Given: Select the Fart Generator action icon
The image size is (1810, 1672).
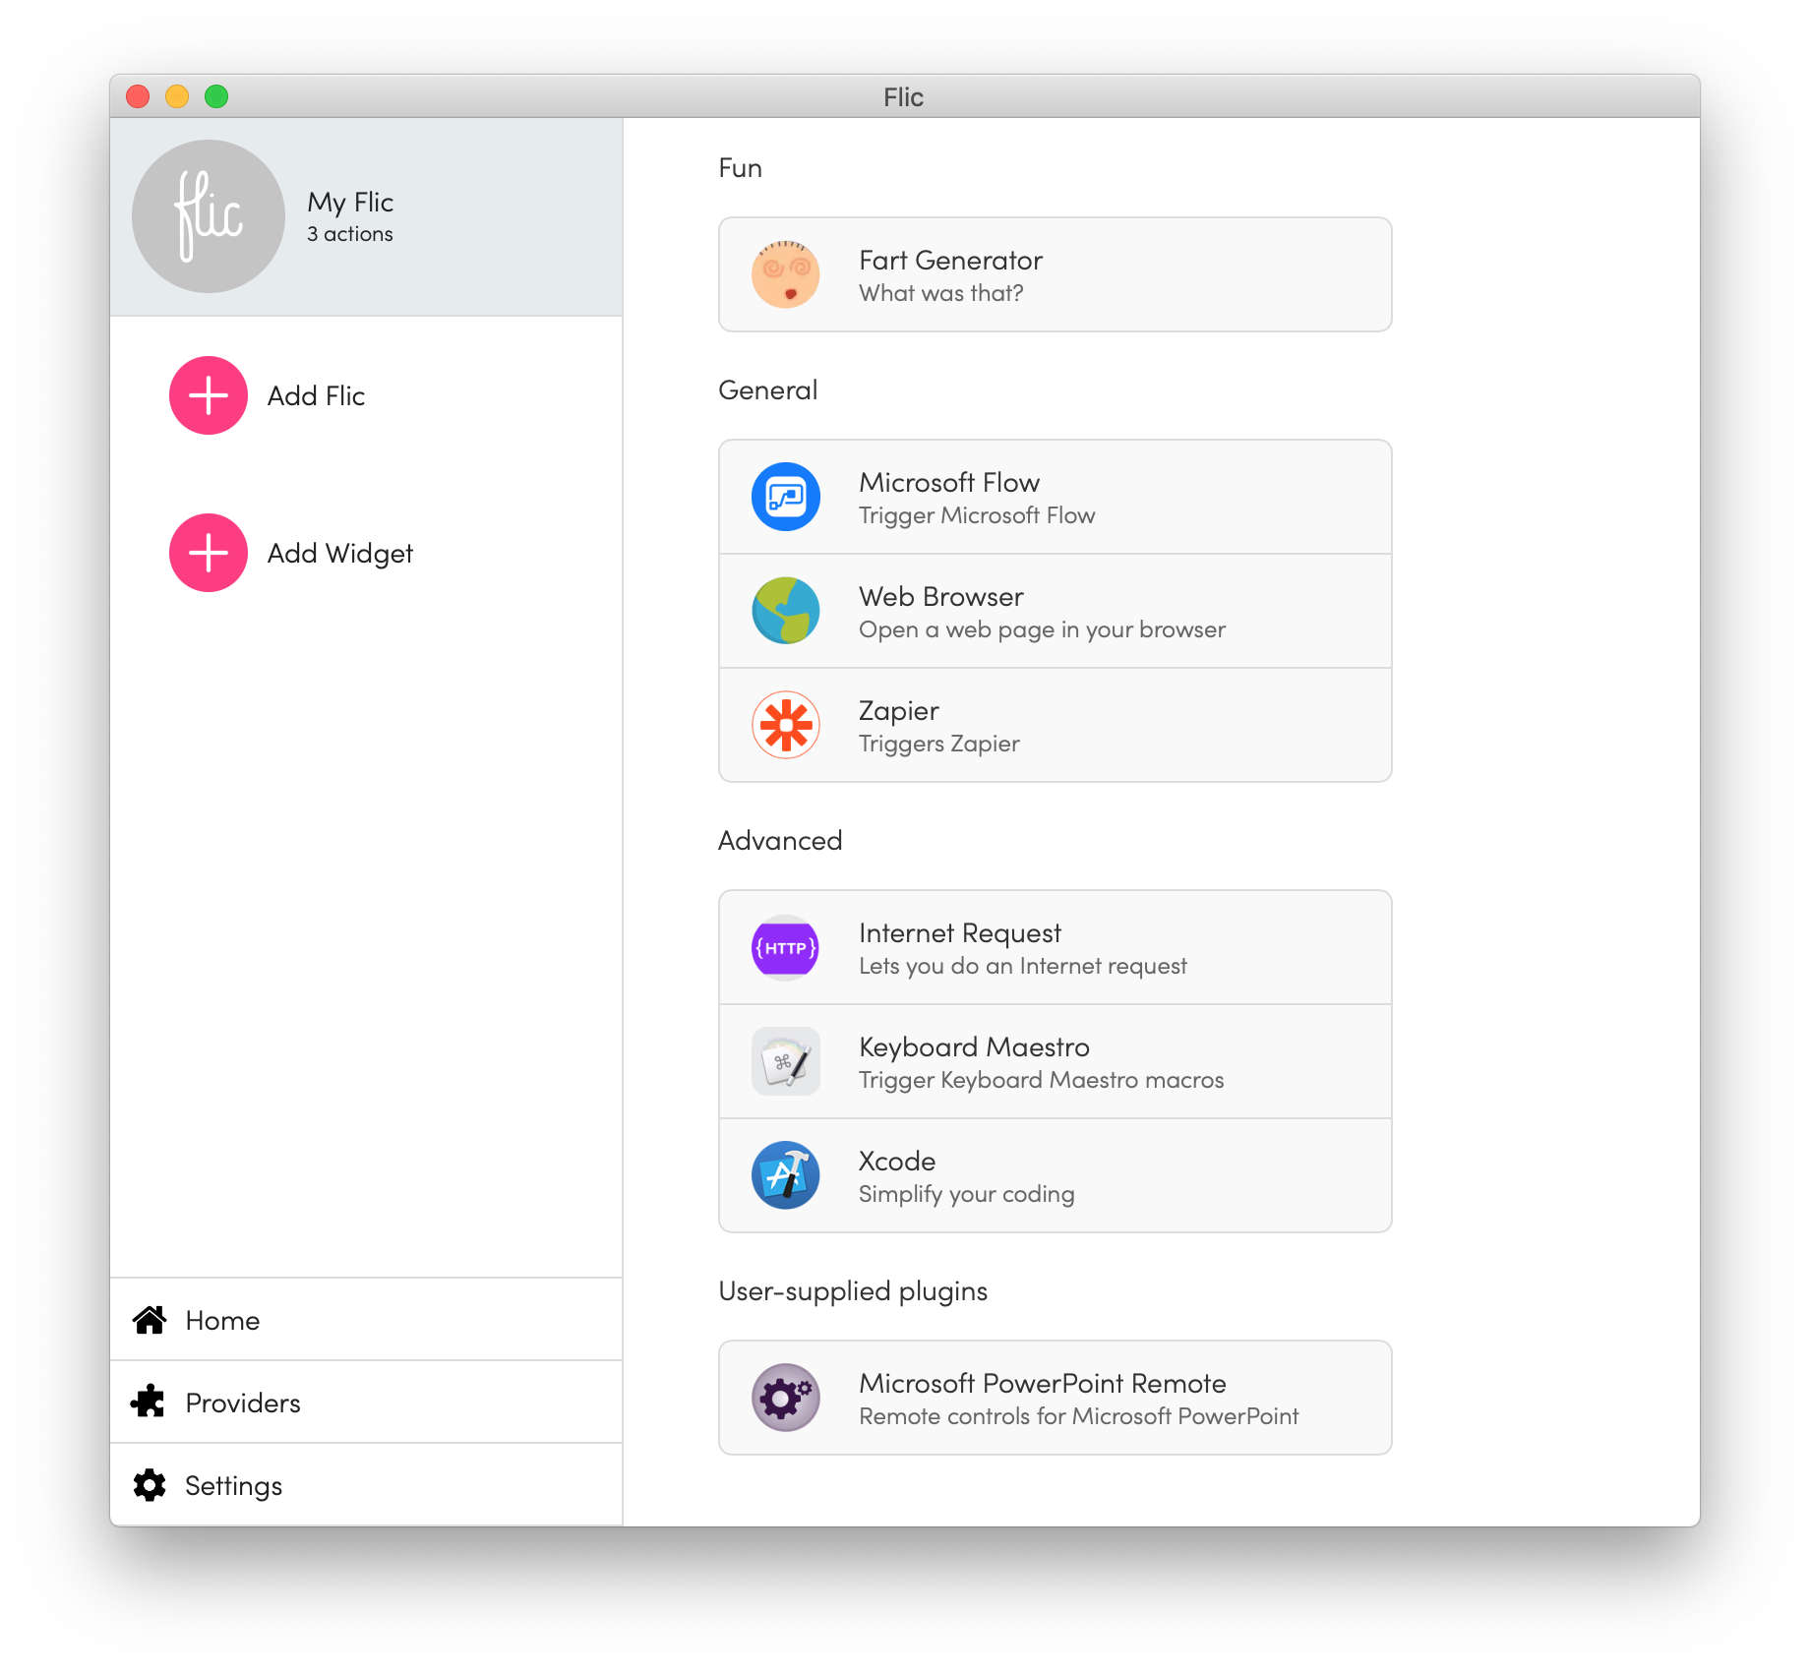Looking at the screenshot, I should click(785, 274).
